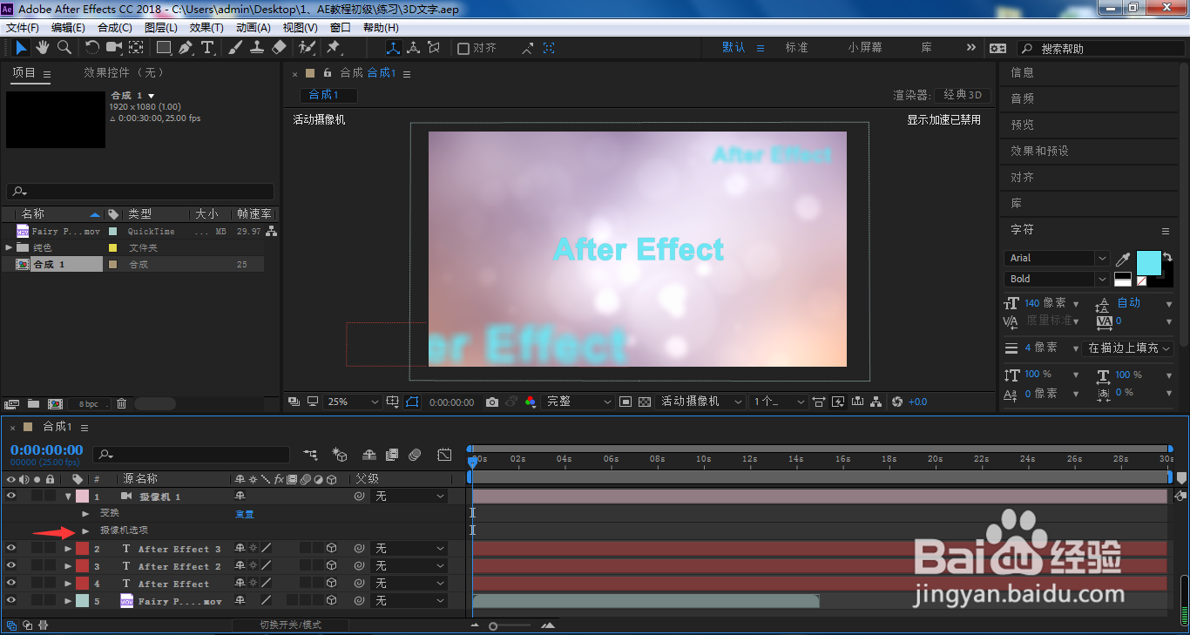
Task: Select the Selection arrow tool
Action: click(x=21, y=48)
